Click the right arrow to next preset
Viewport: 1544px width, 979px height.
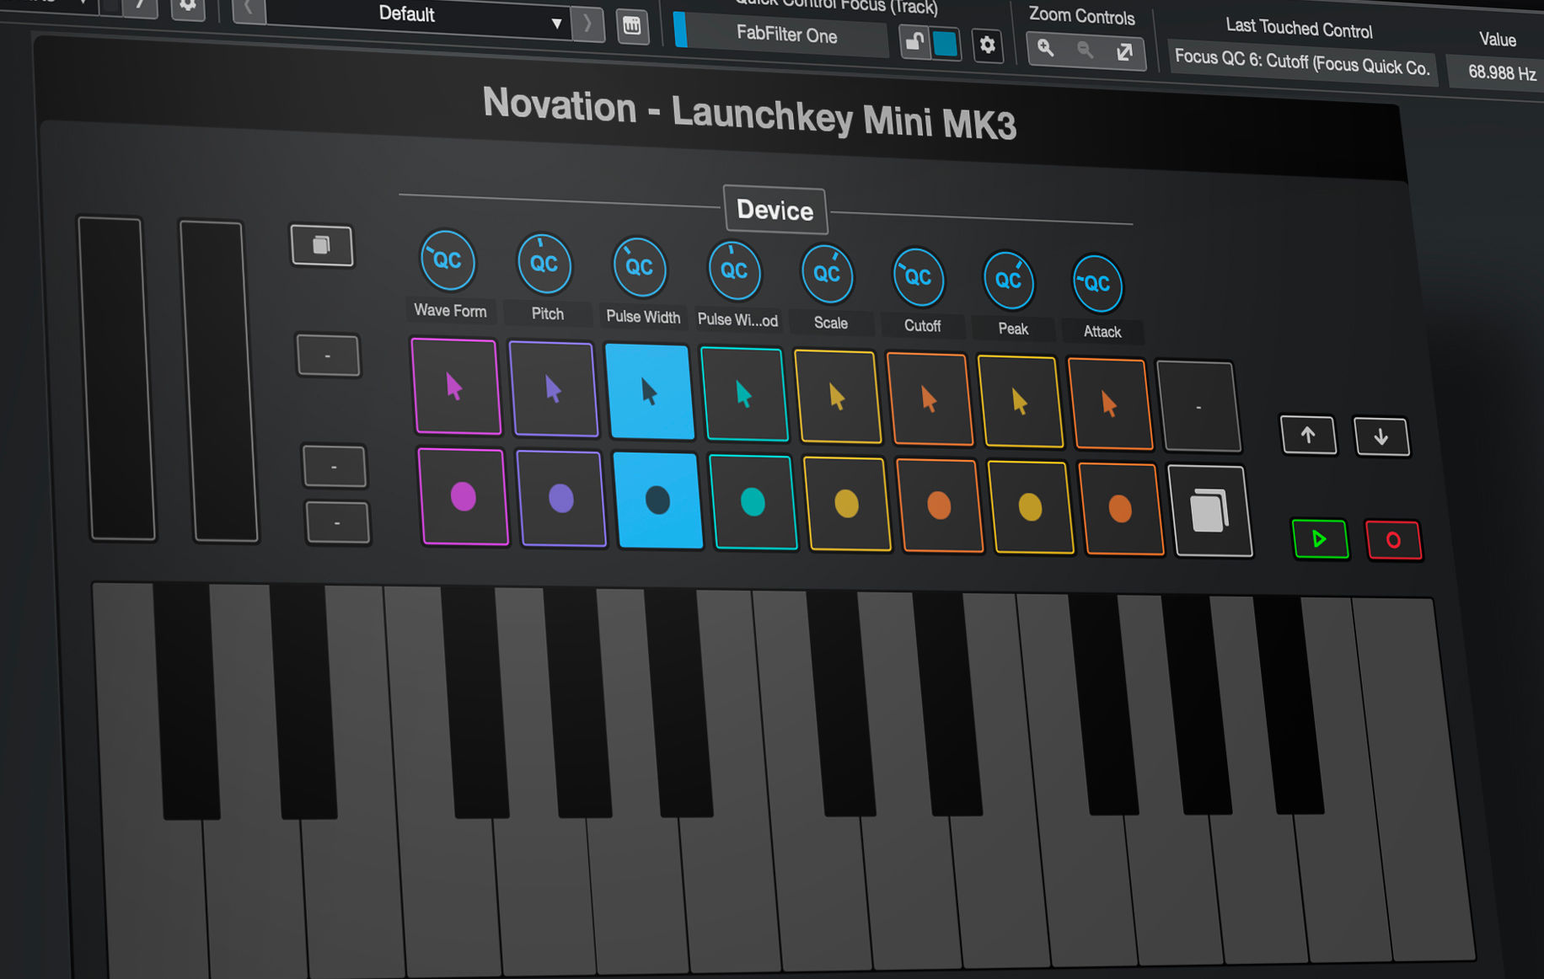point(589,24)
